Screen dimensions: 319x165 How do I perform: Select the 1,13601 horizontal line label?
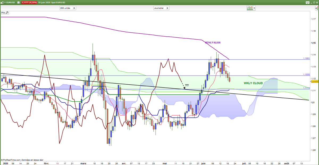point(307,58)
